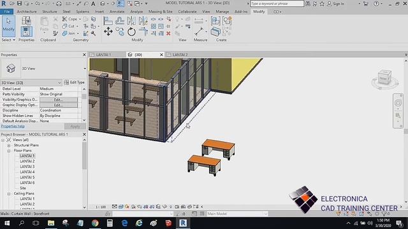The width and height of the screenshot is (408, 229).
Task: Click Print icon in quick access toolbar
Action: [59, 4]
